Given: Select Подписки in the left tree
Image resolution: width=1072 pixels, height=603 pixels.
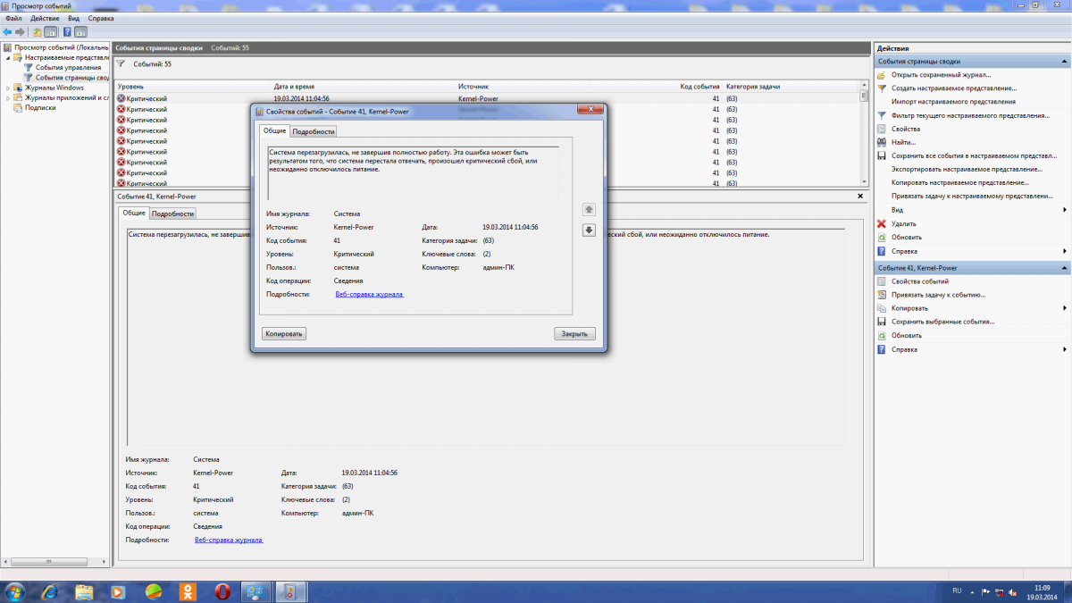Looking at the screenshot, I should tap(40, 108).
